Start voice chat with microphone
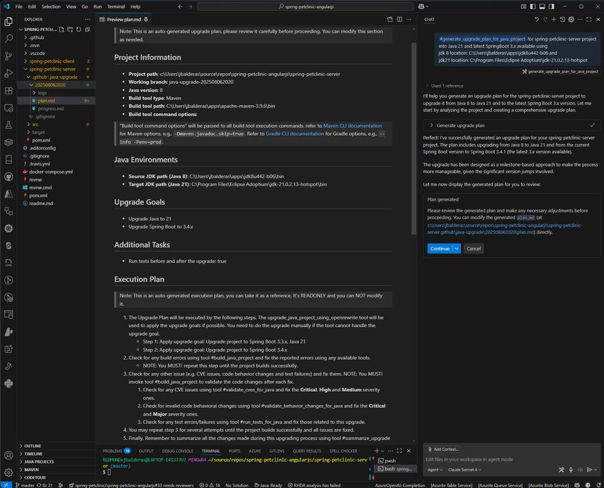The width and height of the screenshot is (604, 488). [x=571, y=470]
